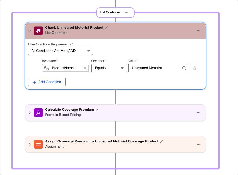Click the Assignment icon on Assign Coverage Premium step
The height and width of the screenshot is (175, 238).
point(38,144)
